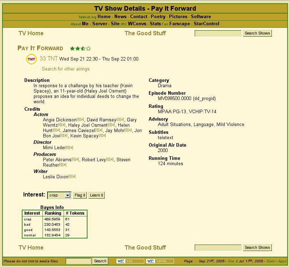The height and width of the screenshot is (267, 289).
Task: Click the W3C CSS validation badge
Action: pyautogui.click(x=130, y=261)
